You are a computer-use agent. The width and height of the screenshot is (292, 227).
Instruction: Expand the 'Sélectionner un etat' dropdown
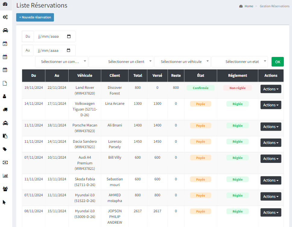pos(240,62)
